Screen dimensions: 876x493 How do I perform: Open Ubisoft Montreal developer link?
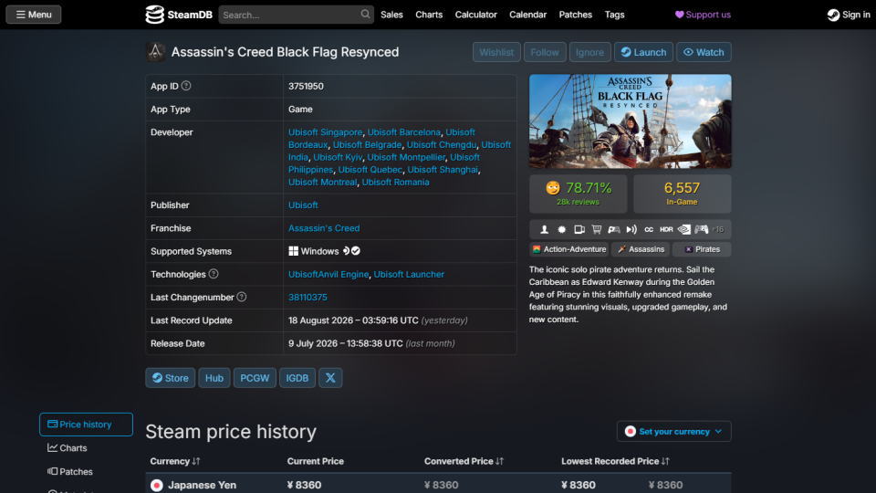pyautogui.click(x=322, y=182)
